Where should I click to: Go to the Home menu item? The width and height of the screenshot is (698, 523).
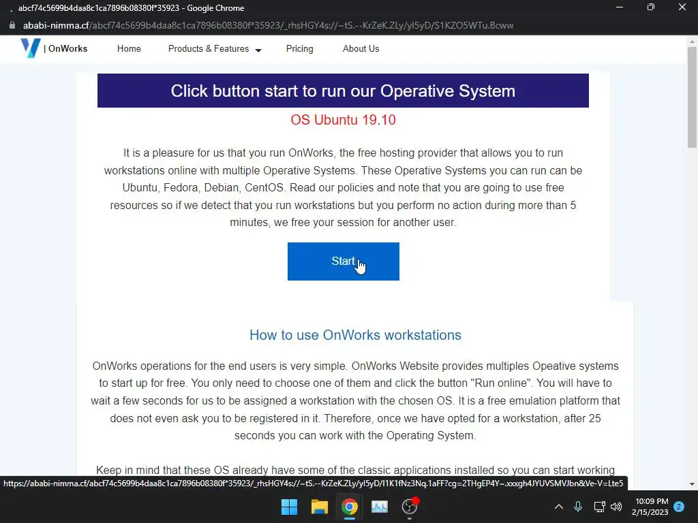[x=129, y=48]
